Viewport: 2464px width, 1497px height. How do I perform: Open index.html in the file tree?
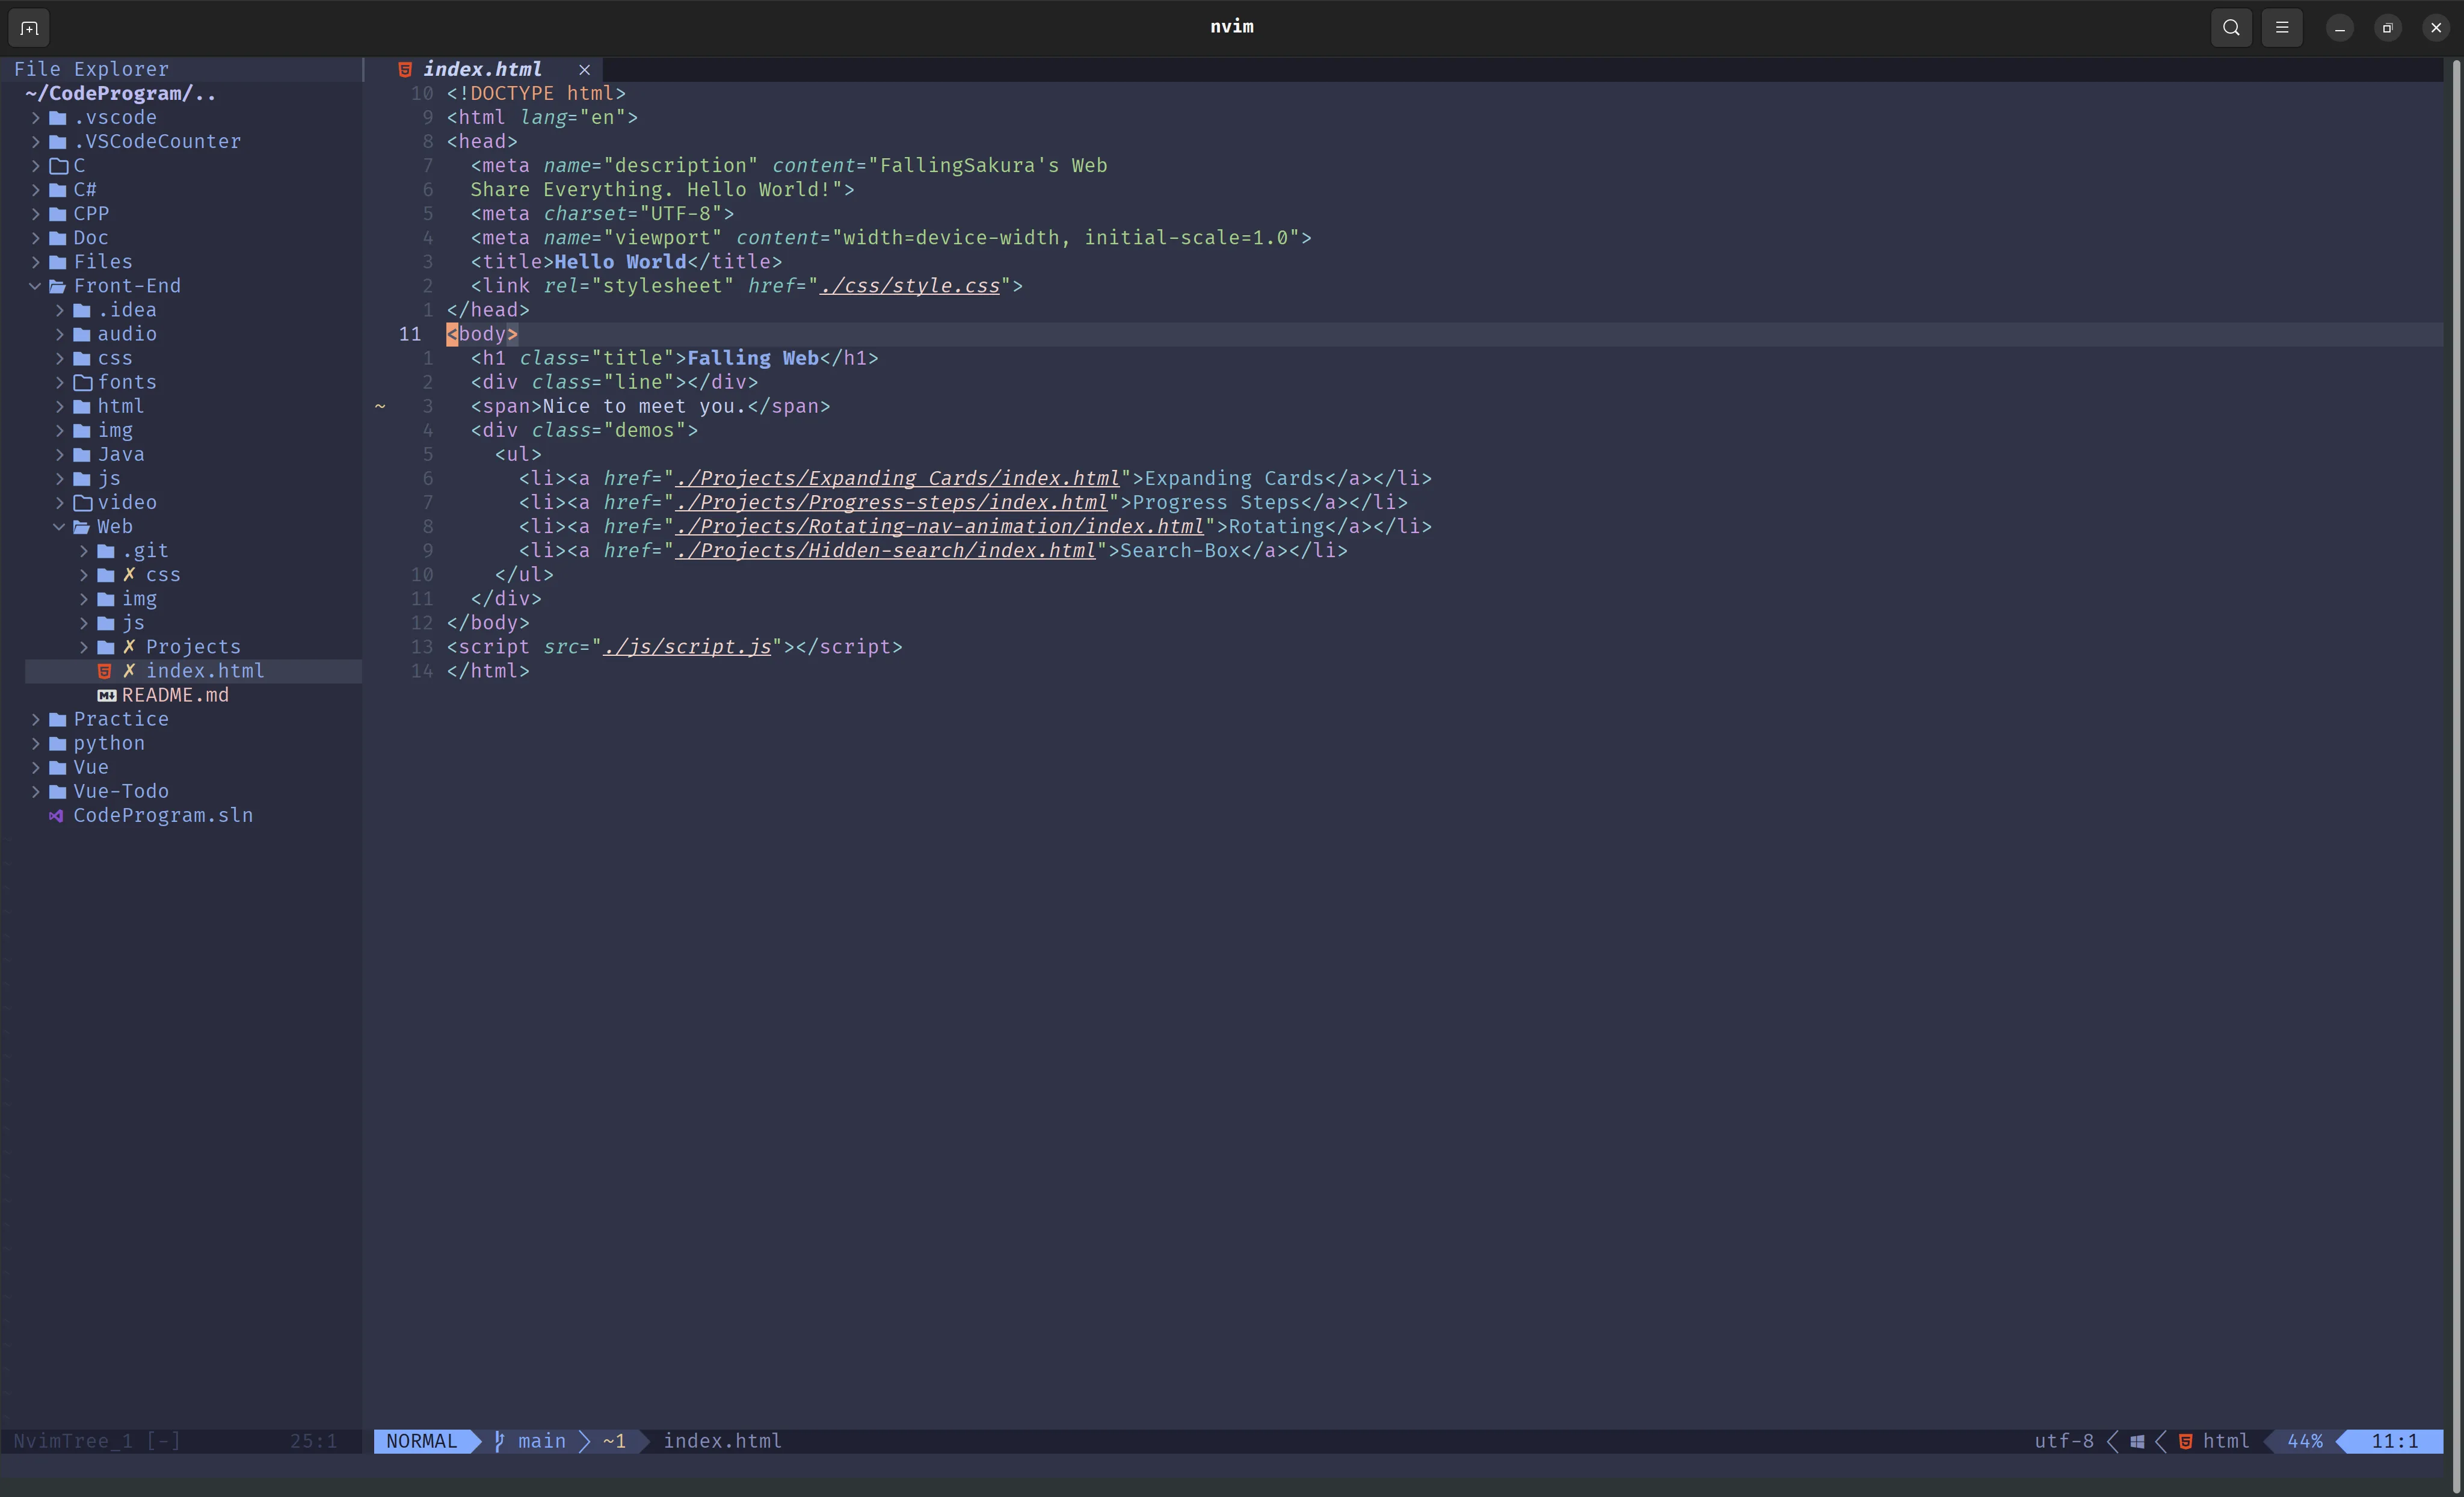(x=204, y=671)
